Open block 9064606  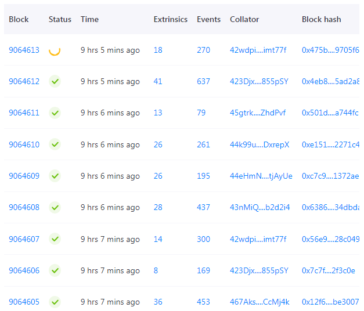[24, 270]
